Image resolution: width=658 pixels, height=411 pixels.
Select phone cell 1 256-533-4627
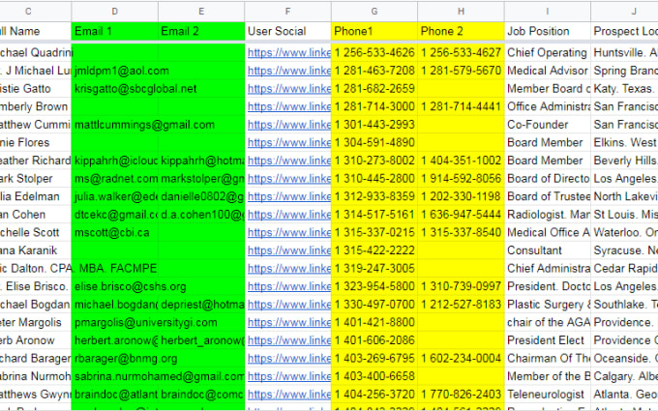(461, 53)
